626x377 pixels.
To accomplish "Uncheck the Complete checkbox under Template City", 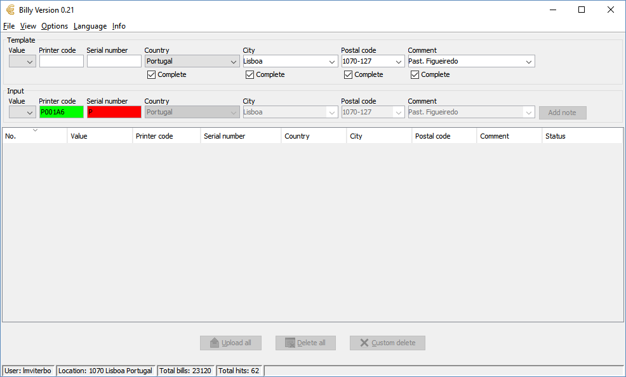I will coord(250,74).
